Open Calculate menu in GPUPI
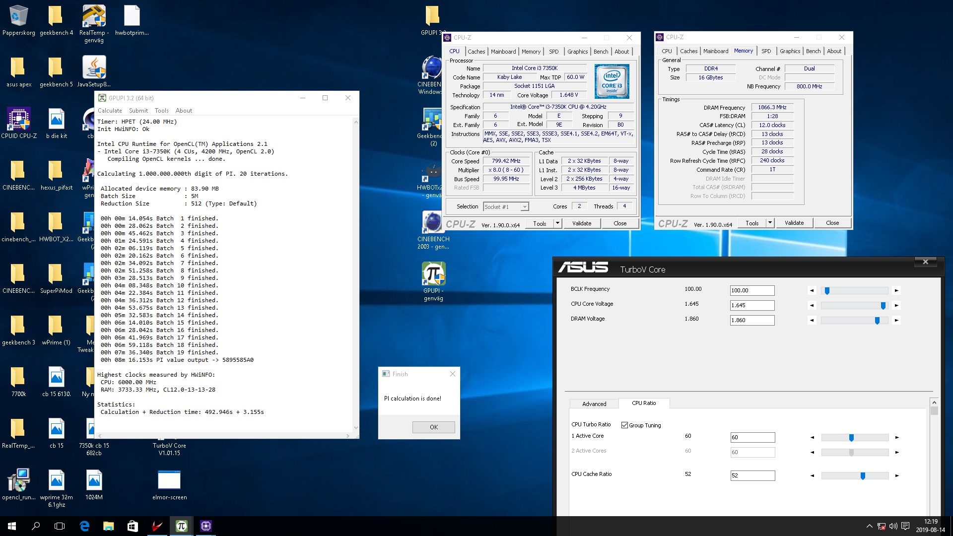The width and height of the screenshot is (953, 536). click(110, 111)
